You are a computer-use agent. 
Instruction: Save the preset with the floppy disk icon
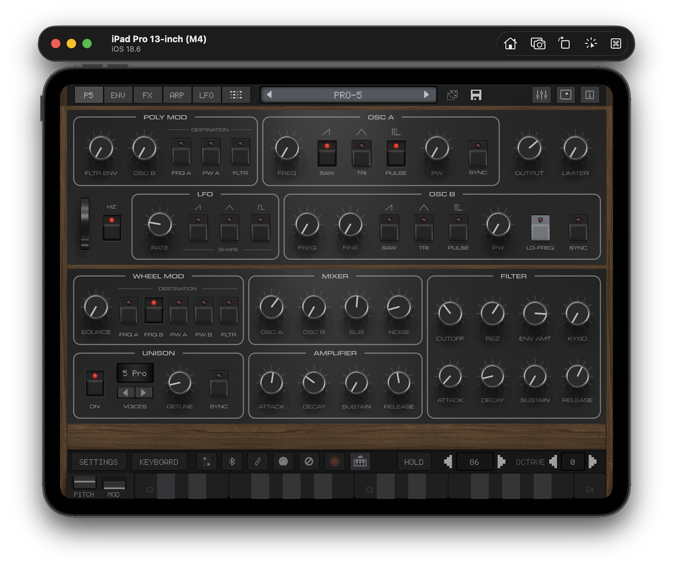[476, 95]
